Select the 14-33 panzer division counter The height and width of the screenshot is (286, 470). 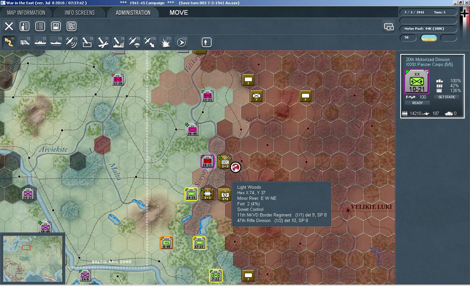(x=191, y=194)
